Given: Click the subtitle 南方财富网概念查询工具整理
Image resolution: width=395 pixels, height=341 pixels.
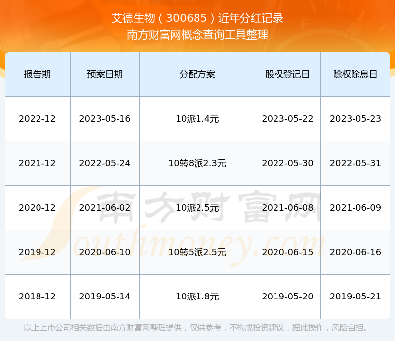Looking at the screenshot, I should click(197, 35).
